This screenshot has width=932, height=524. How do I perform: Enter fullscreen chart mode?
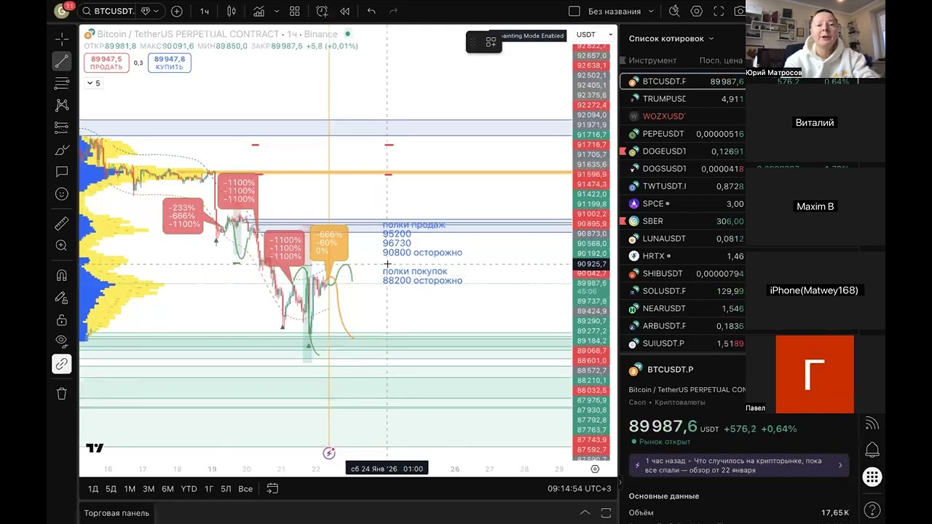coord(719,11)
